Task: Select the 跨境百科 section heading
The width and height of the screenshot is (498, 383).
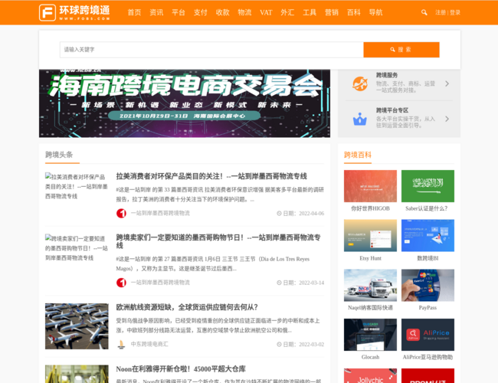Action: (358, 155)
